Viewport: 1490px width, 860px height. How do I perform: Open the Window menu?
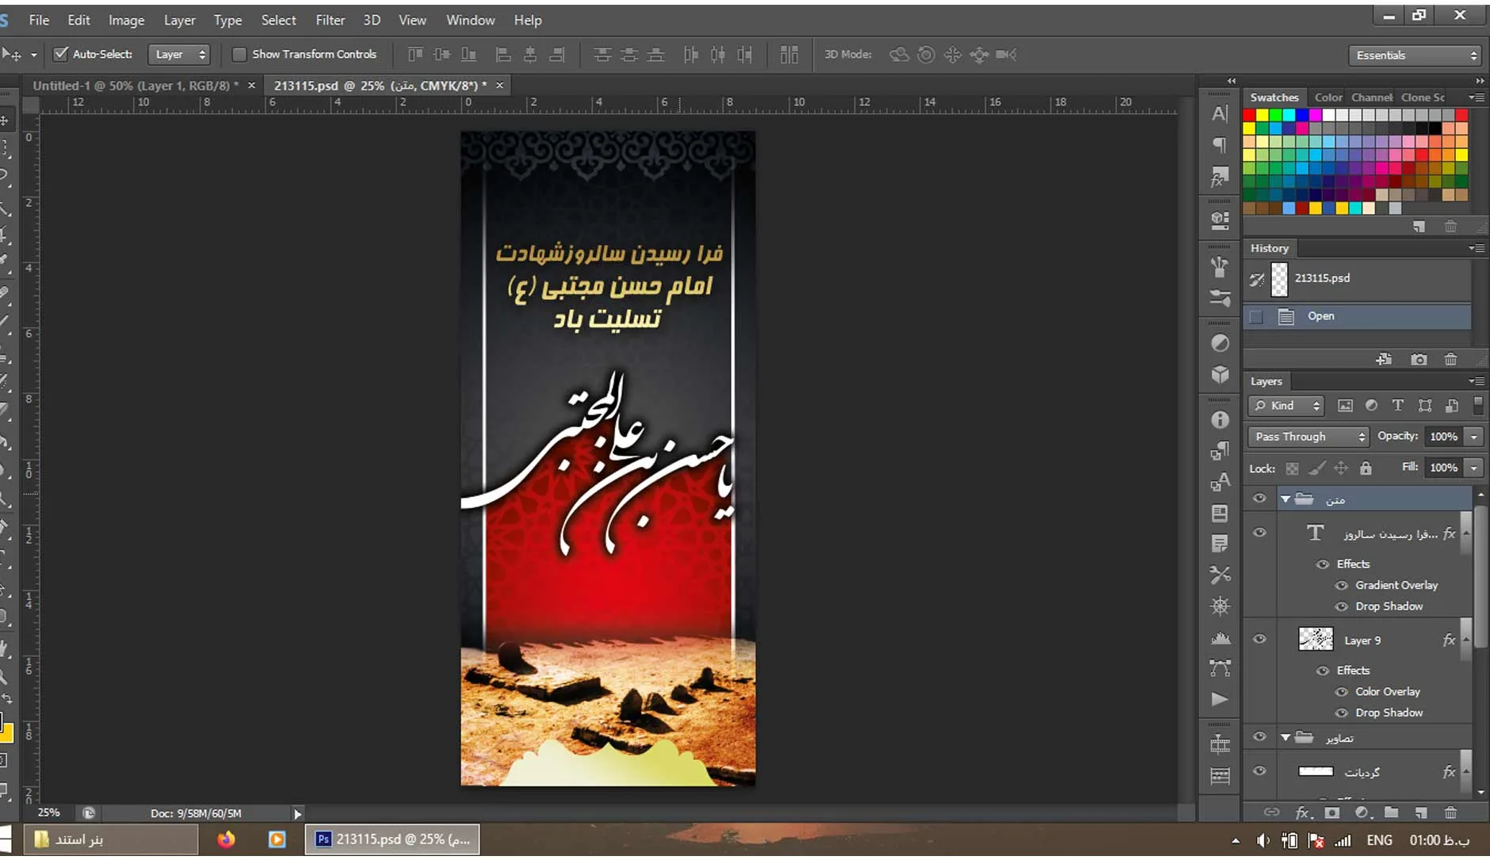(x=470, y=20)
